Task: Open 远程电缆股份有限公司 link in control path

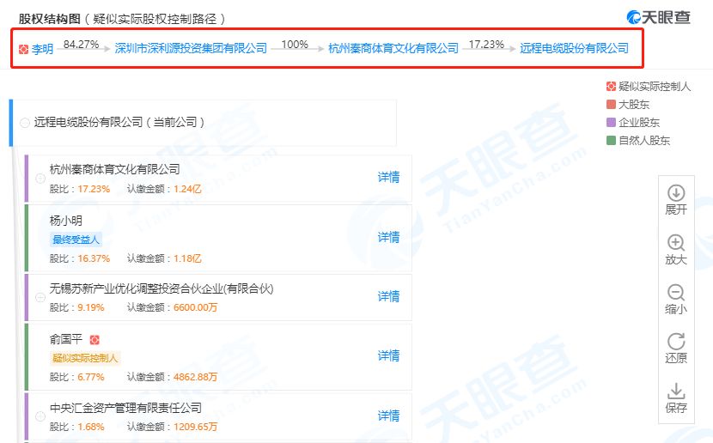Action: [575, 48]
